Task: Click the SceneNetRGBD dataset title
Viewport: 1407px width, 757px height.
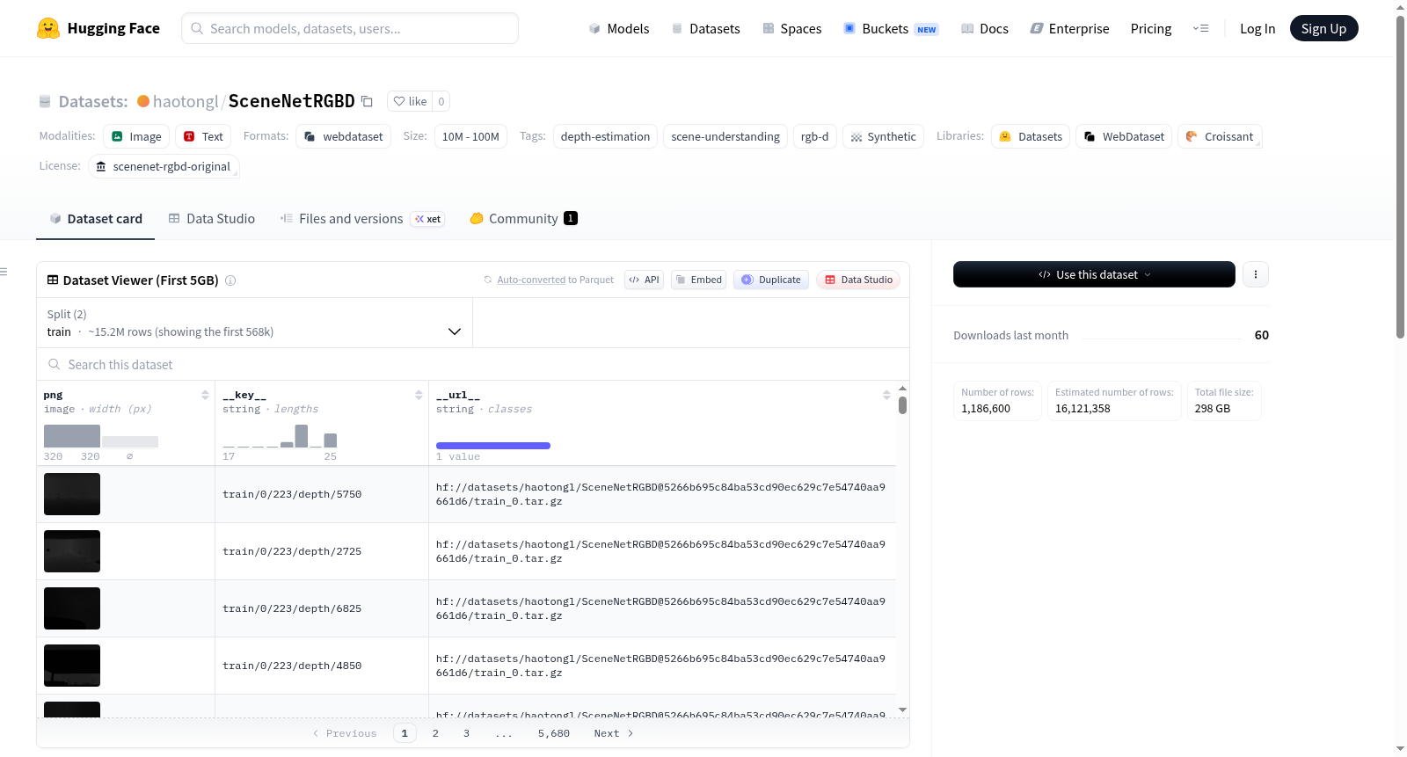Action: (291, 101)
